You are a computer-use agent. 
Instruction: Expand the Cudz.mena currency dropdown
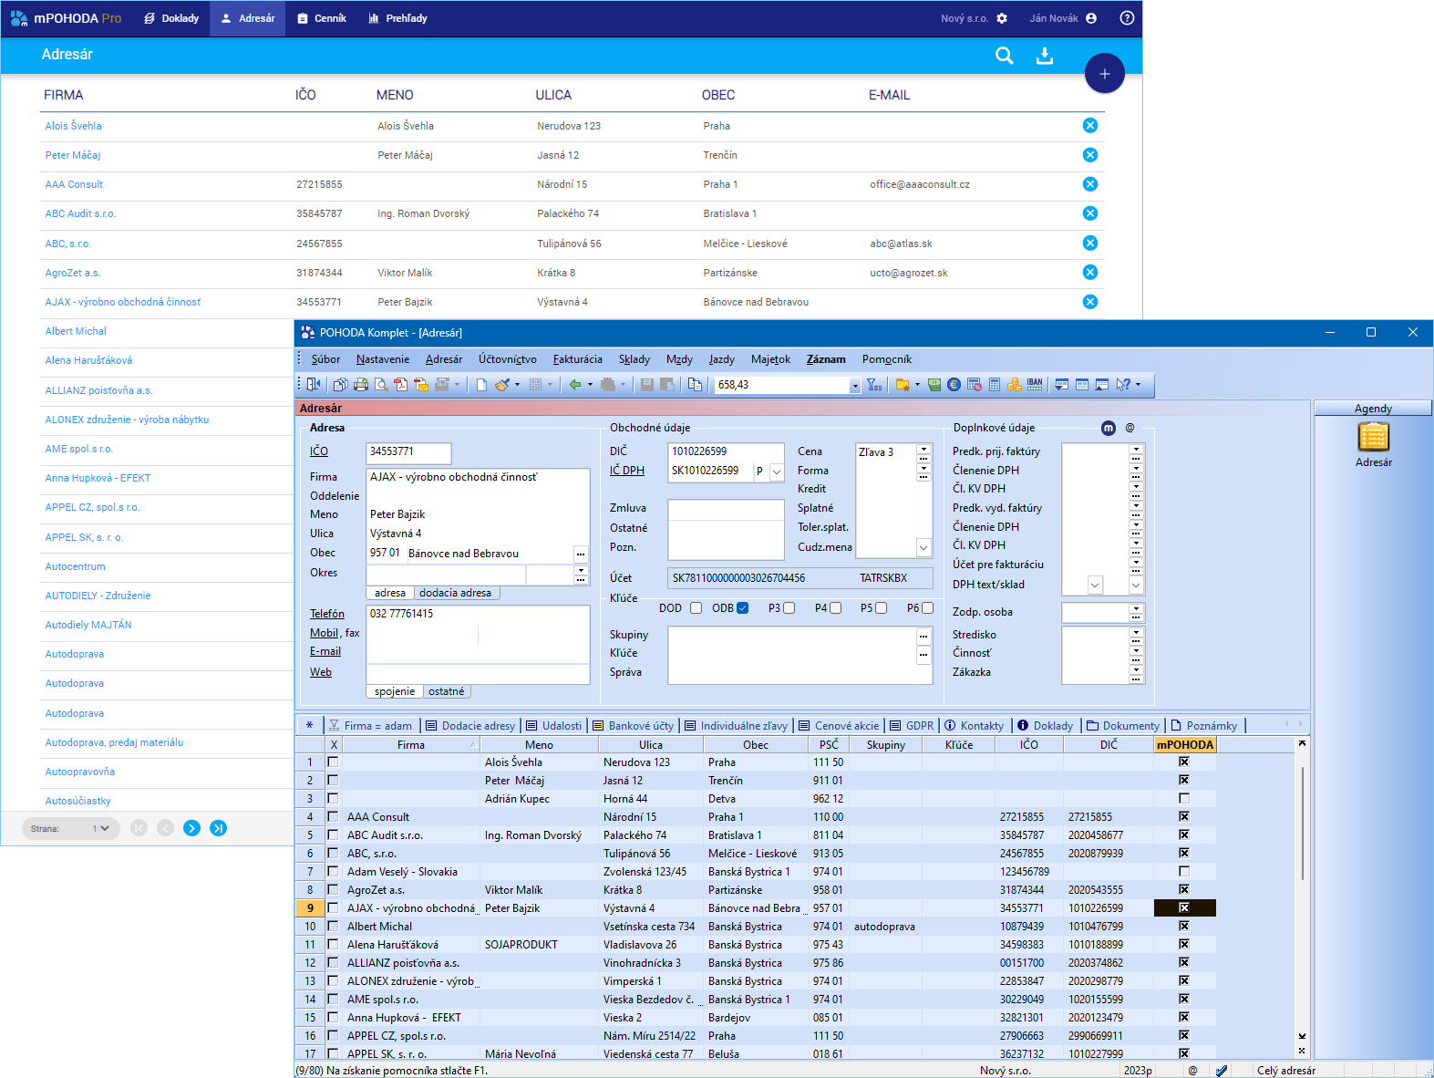(x=923, y=547)
